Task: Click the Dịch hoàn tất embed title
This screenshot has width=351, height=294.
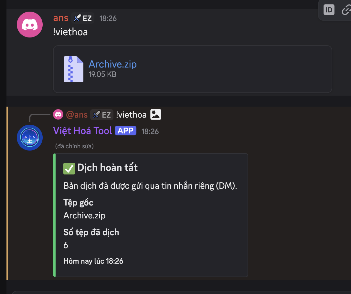Action: coord(107,168)
